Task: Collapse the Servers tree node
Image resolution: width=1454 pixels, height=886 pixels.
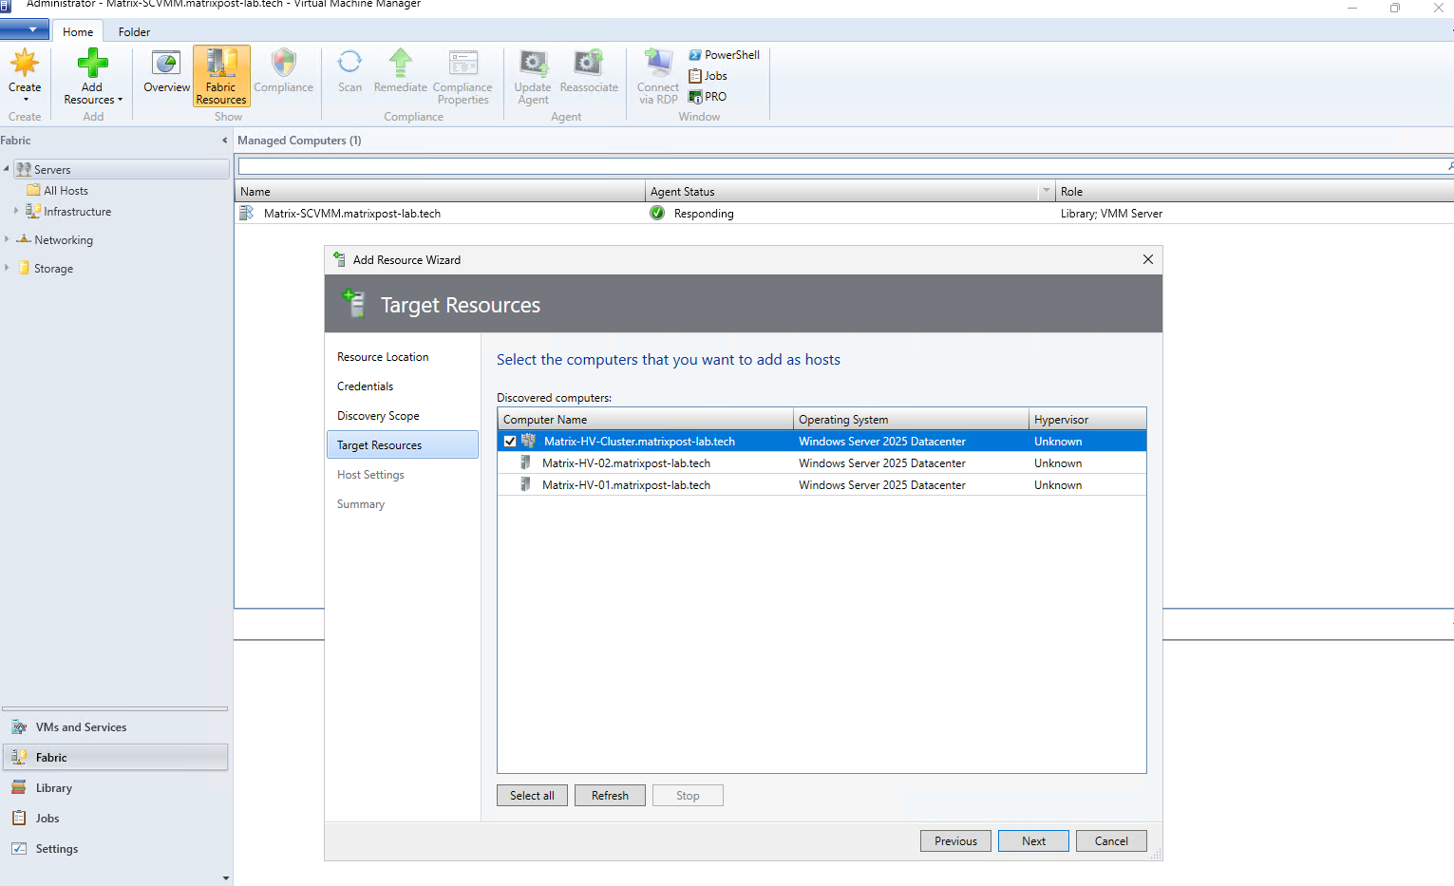Action: [7, 169]
